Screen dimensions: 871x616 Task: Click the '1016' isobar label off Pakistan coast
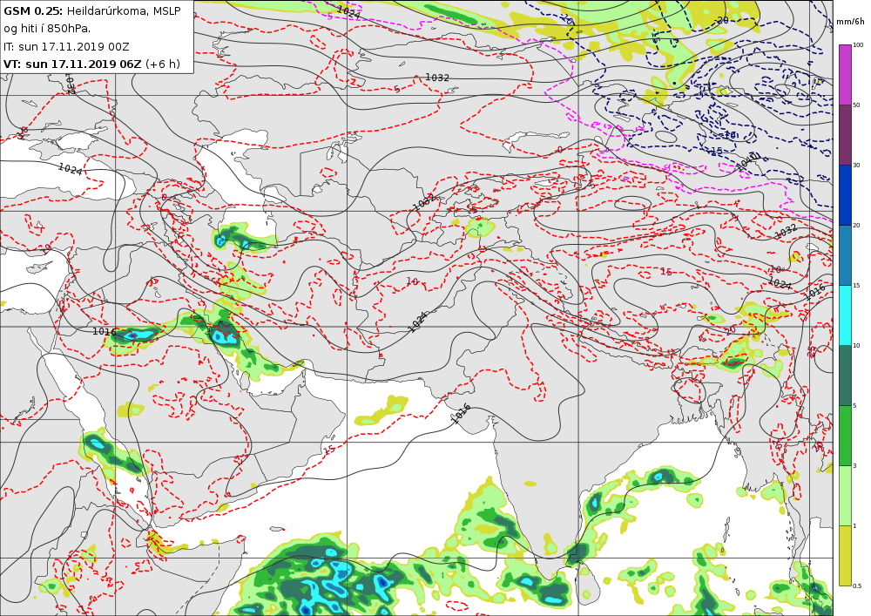coord(461,413)
